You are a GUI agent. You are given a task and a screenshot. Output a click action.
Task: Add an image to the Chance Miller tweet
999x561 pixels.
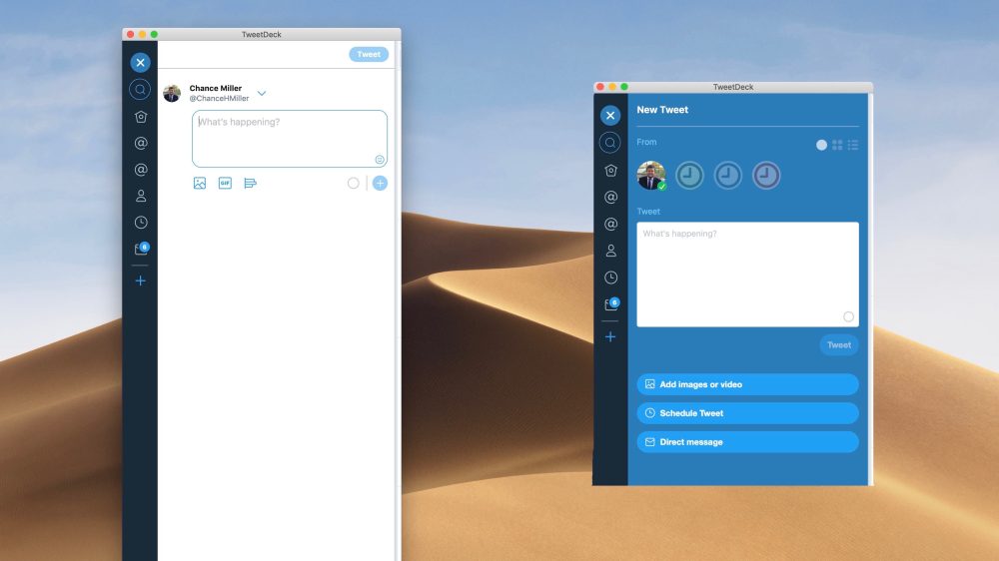[200, 184]
